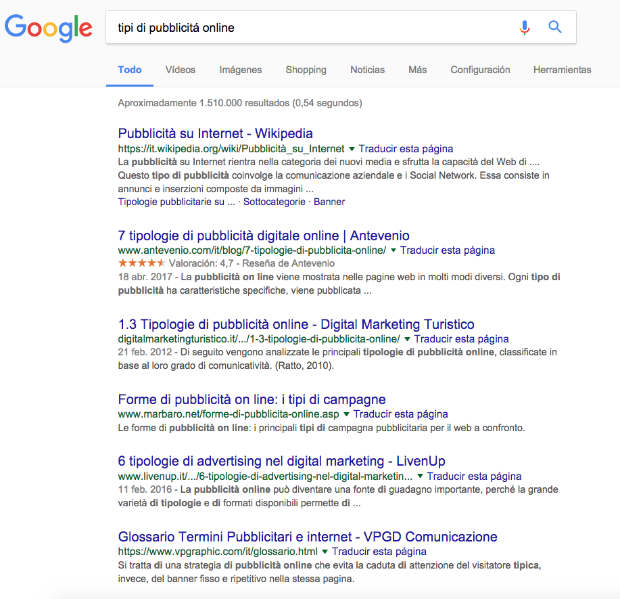Open Forme di pubblicità on line result

[x=252, y=399]
